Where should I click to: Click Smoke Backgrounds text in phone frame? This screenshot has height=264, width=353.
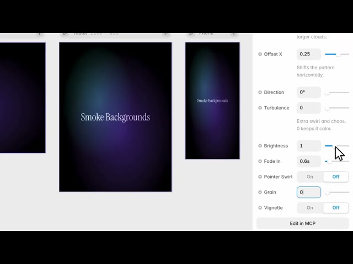point(212,101)
